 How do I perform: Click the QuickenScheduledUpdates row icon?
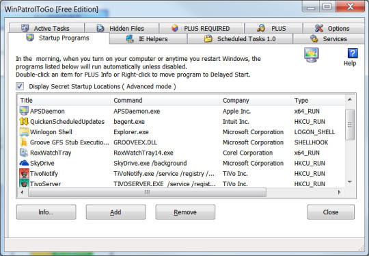[24, 121]
